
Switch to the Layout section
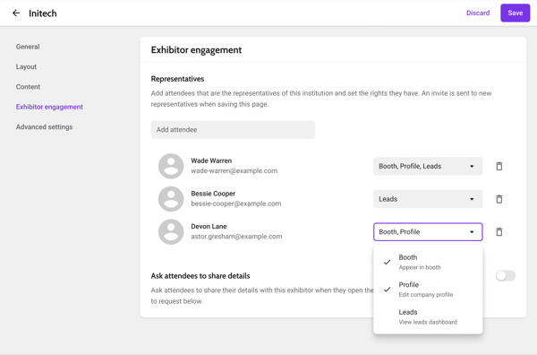point(26,67)
